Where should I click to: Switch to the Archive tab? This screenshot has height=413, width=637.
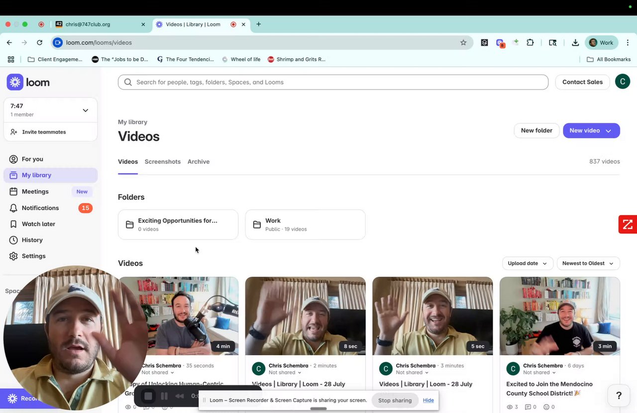[199, 162]
